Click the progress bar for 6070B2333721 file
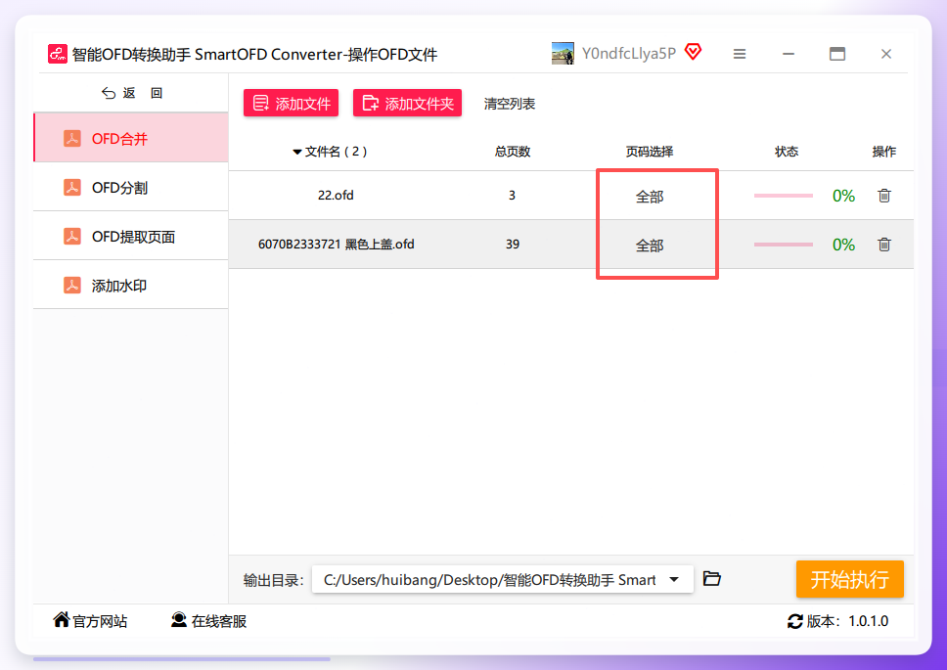 click(x=784, y=245)
